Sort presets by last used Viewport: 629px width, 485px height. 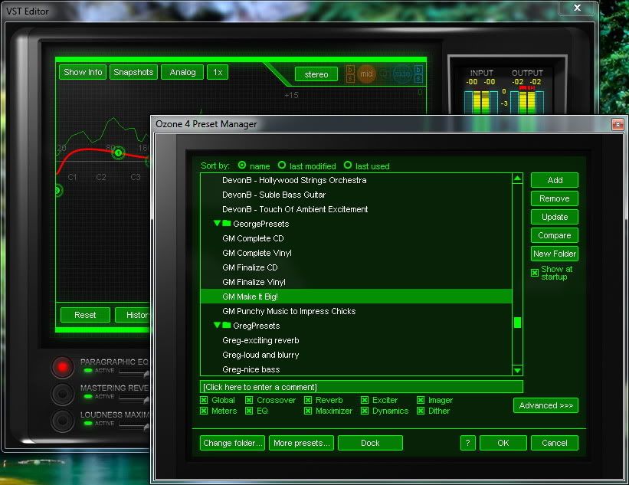tap(348, 165)
